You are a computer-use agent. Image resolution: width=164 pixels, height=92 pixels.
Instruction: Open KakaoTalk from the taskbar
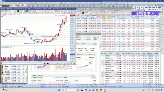coord(101,90)
